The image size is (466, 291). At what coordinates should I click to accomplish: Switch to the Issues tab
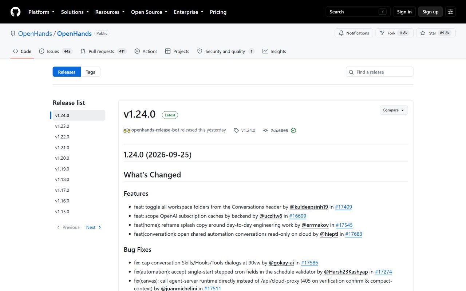coord(56,51)
